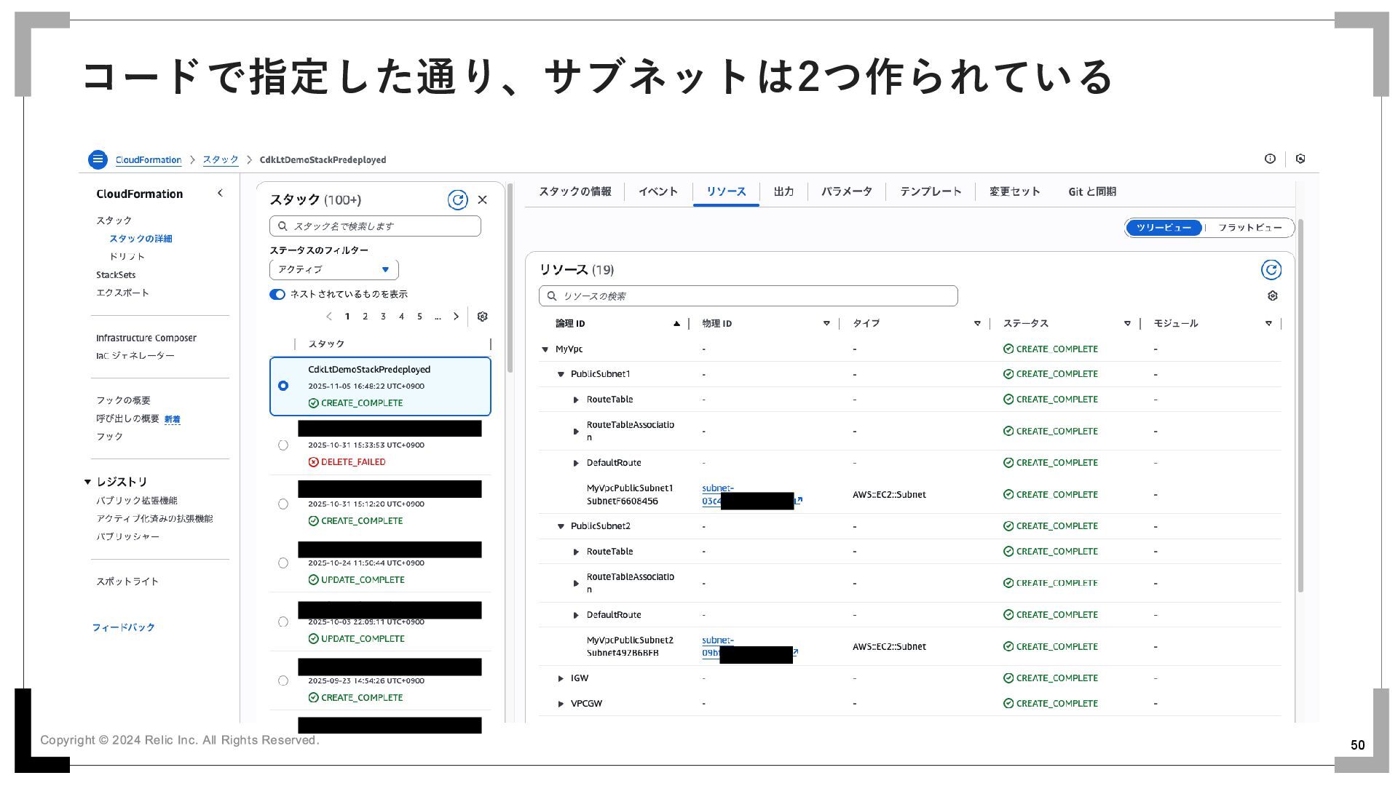
Task: Refresh the stack list
Action: 457,200
